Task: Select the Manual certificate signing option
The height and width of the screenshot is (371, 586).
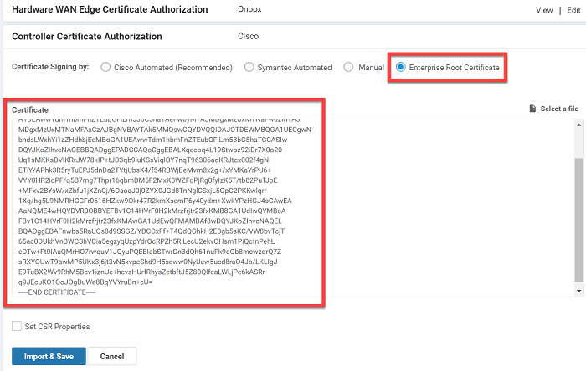Action: (348, 67)
